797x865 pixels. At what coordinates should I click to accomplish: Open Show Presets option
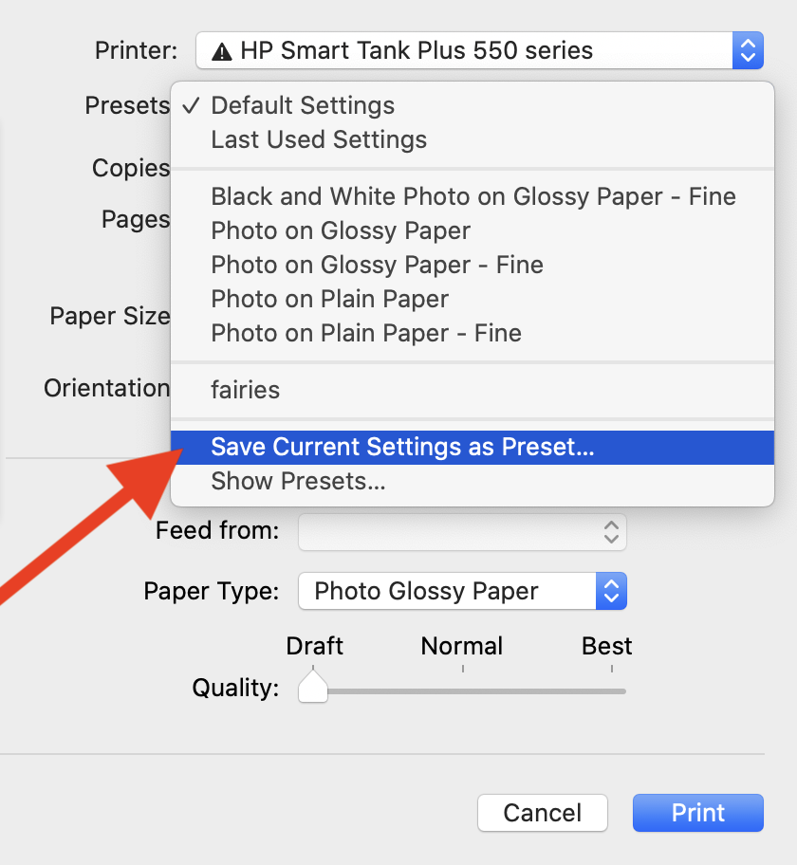(x=298, y=481)
